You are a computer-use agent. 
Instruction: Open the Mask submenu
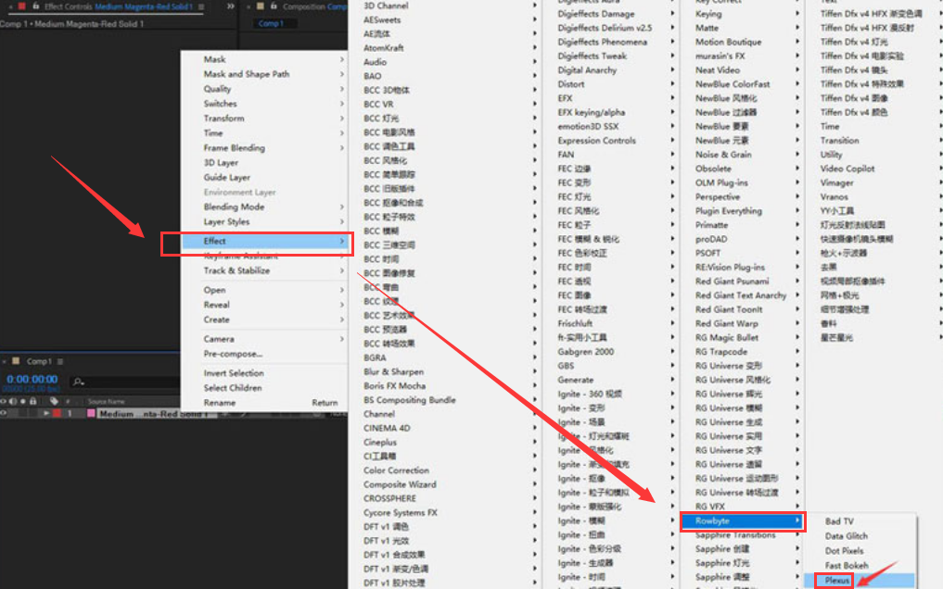pos(264,59)
